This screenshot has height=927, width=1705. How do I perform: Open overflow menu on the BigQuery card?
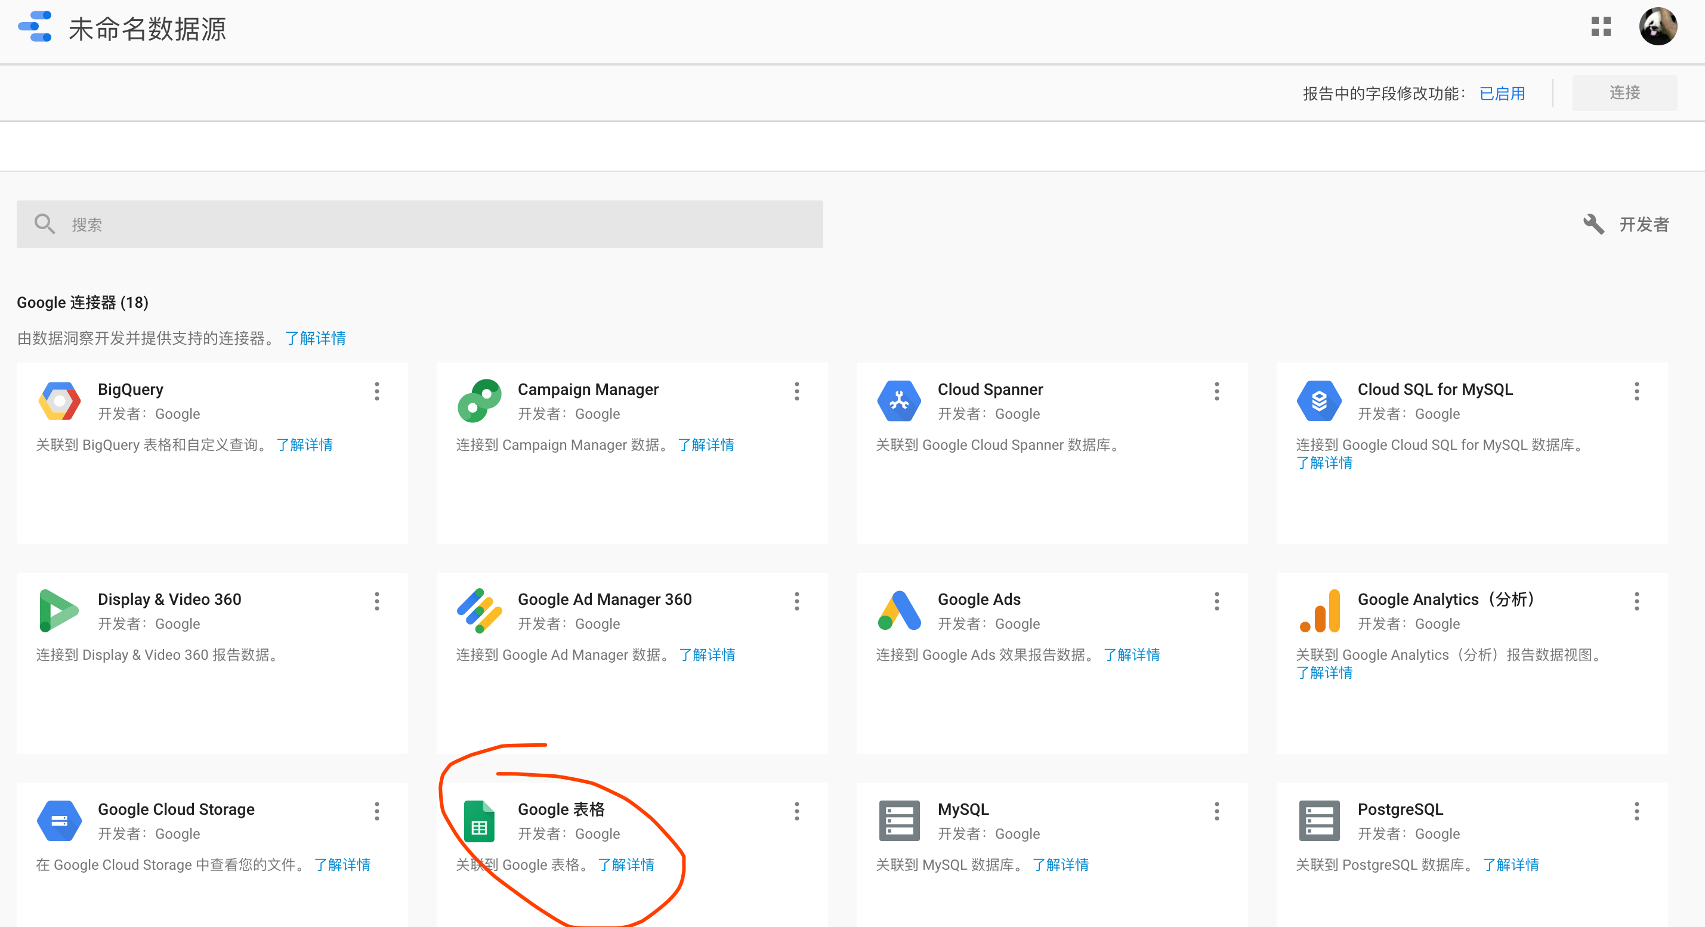377,393
